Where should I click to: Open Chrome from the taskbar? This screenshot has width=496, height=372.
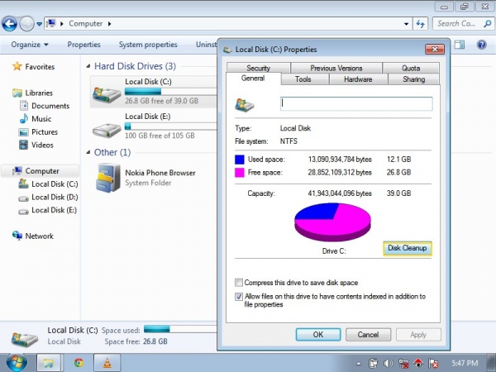pos(79,363)
